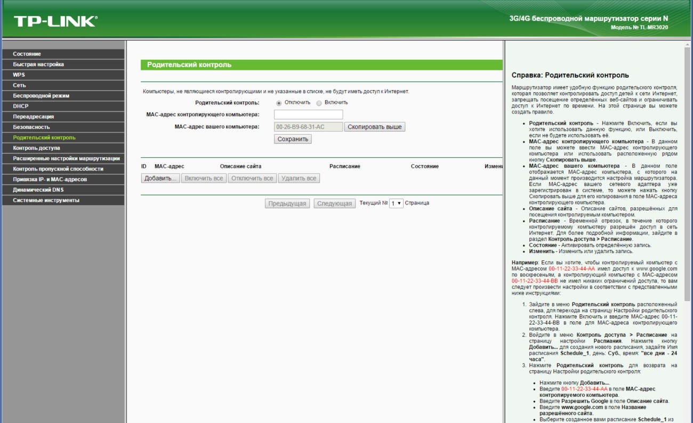Open the "DHCP" settings section
Screen dimensions: 693x423
pos(21,106)
